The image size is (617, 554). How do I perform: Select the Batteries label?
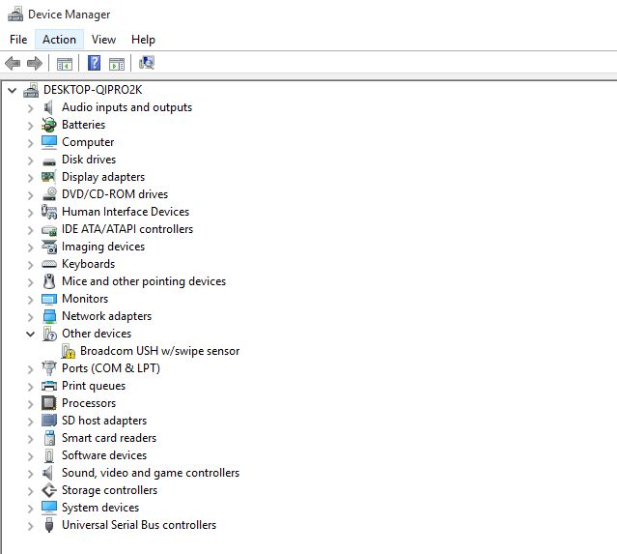coord(83,125)
